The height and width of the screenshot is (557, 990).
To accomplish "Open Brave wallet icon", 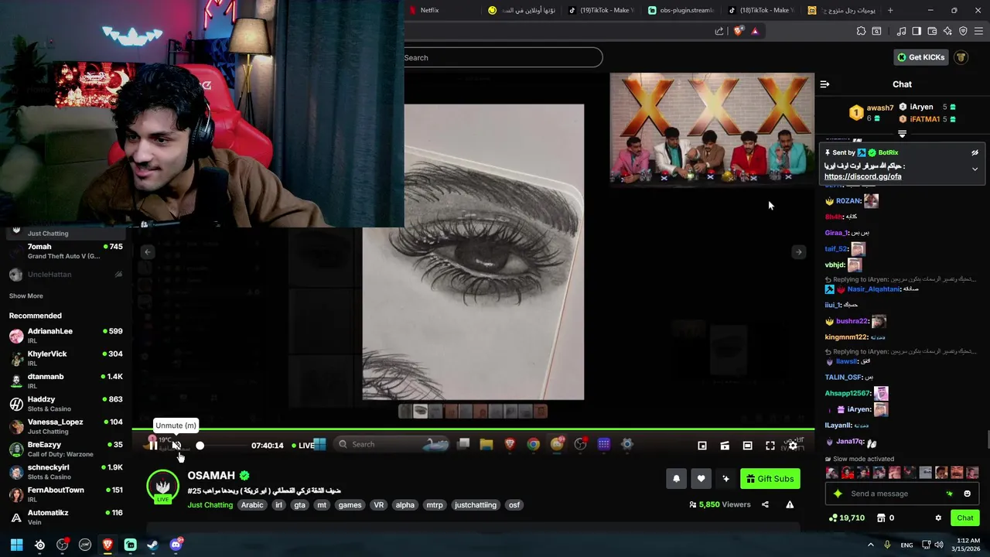I will [932, 31].
